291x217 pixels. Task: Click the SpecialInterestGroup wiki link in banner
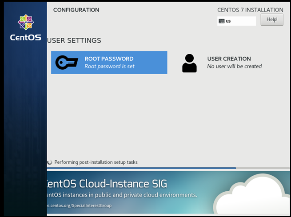[79, 205]
